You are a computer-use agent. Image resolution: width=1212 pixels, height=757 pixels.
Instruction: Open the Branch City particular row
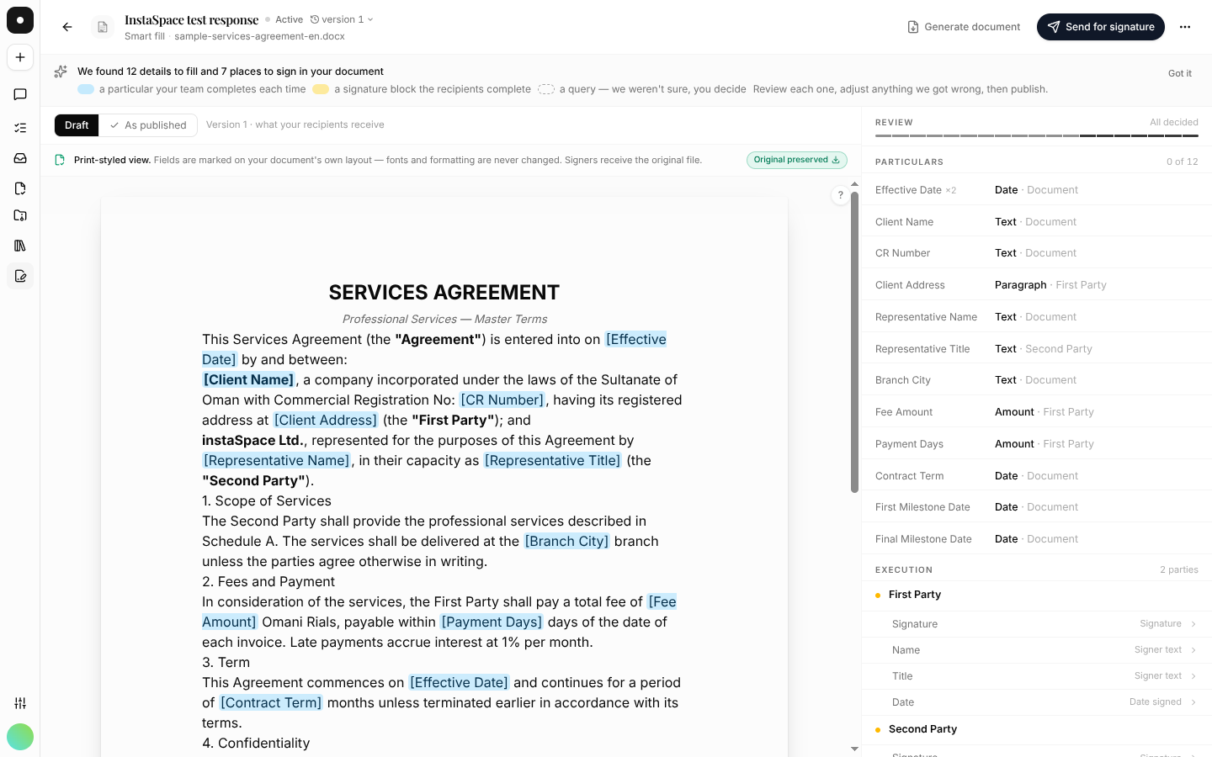pyautogui.click(x=1037, y=380)
